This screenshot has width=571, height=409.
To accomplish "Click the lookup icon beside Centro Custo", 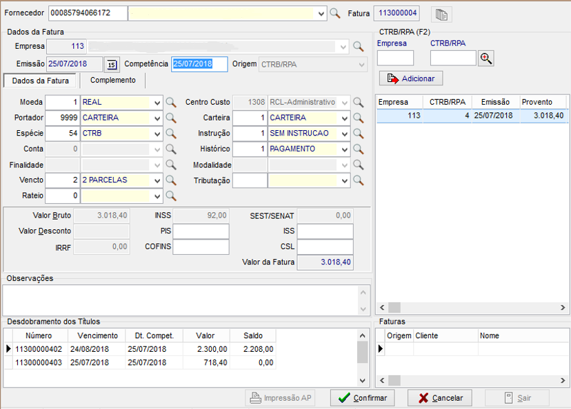I will coord(358,102).
